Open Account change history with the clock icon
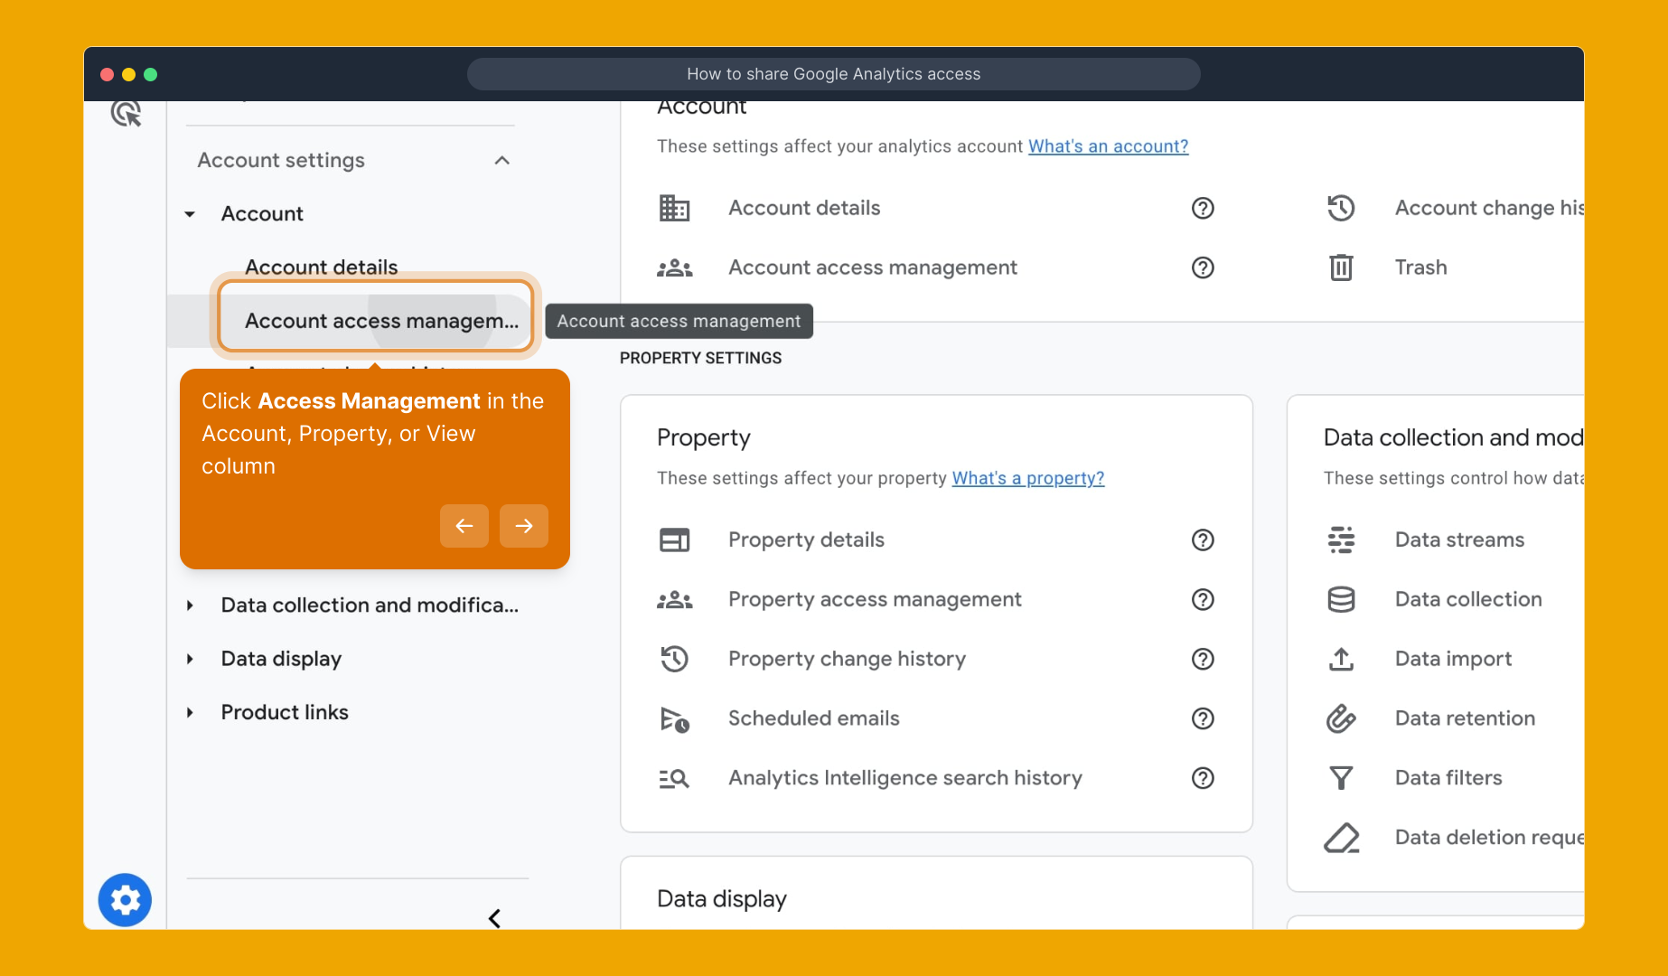 point(1343,208)
